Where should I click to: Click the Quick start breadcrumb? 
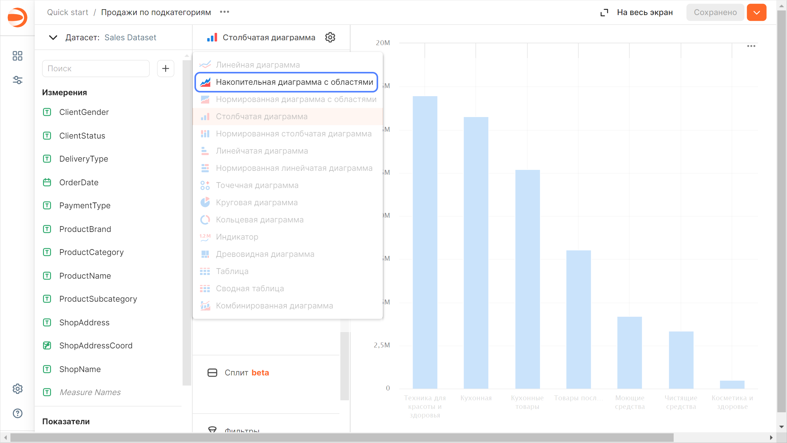tap(68, 12)
